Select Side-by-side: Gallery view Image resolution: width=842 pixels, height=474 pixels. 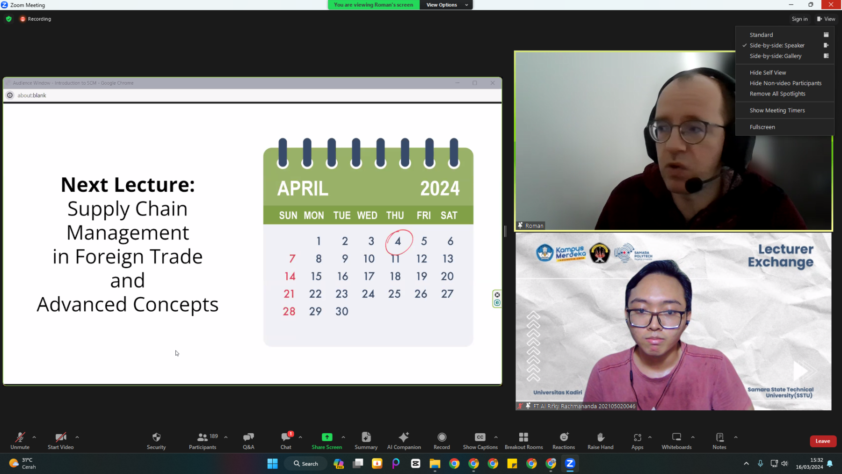pos(785,56)
